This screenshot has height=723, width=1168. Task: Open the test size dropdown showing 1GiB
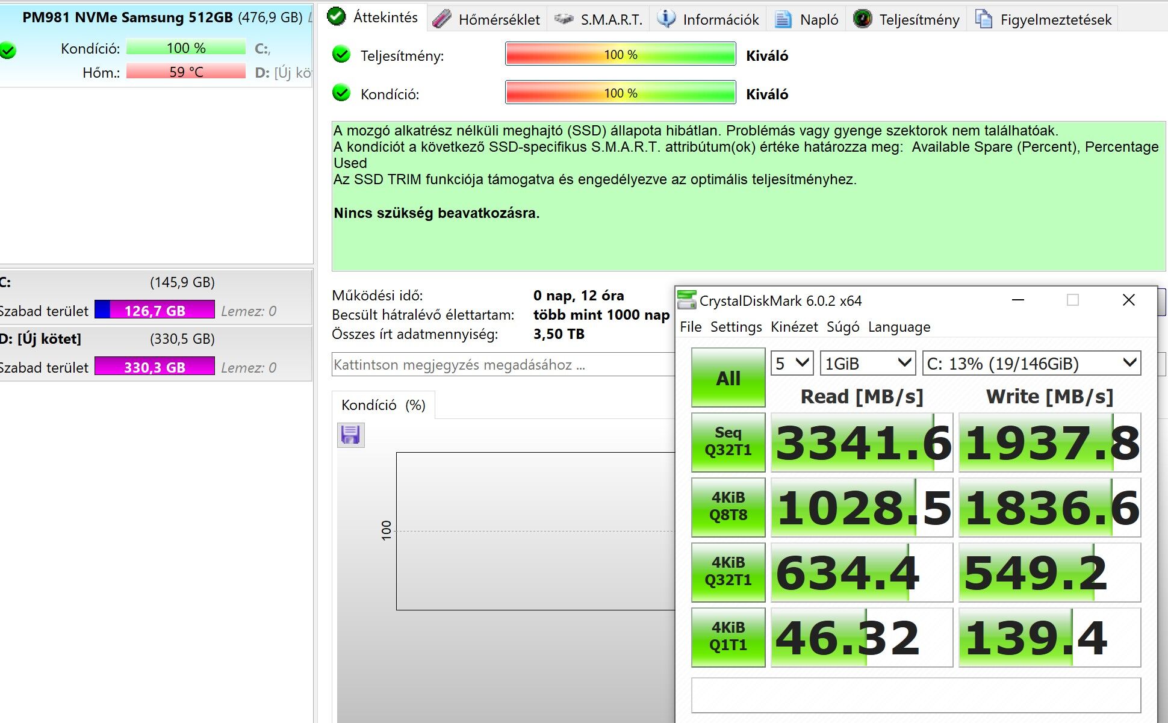click(x=868, y=363)
